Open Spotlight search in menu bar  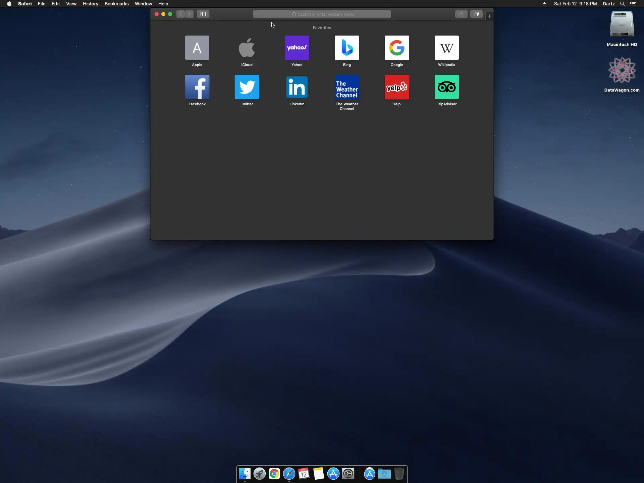[x=622, y=4]
